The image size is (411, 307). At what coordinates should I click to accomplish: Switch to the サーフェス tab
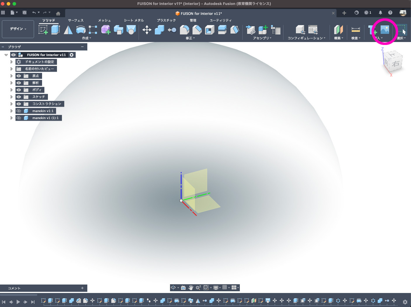[x=76, y=20]
